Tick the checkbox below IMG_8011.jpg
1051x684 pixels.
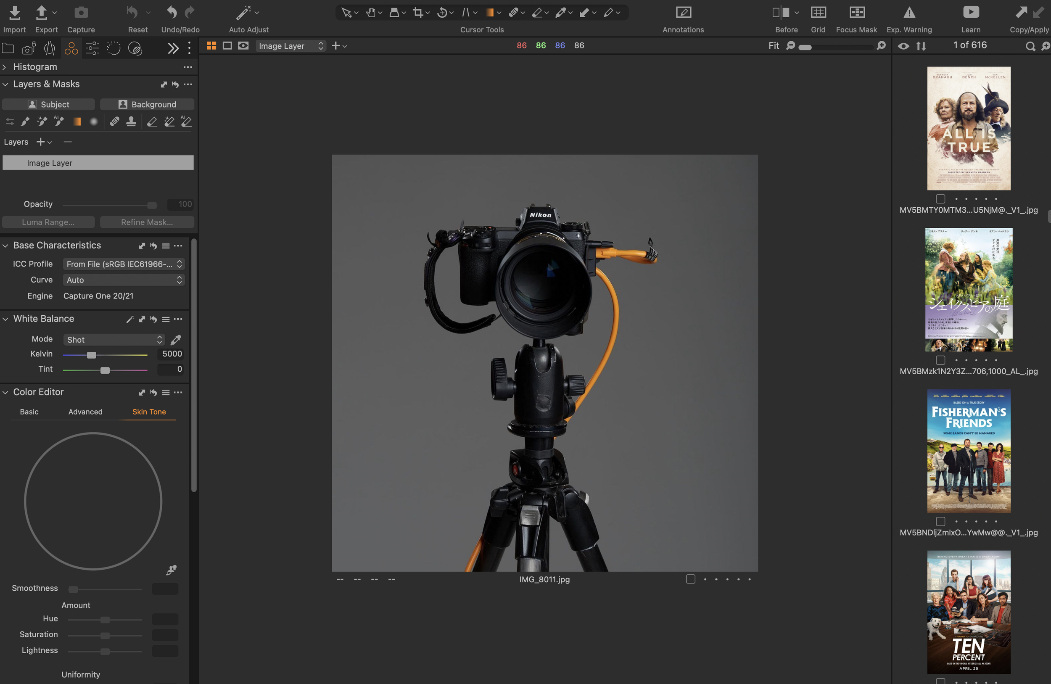[691, 579]
